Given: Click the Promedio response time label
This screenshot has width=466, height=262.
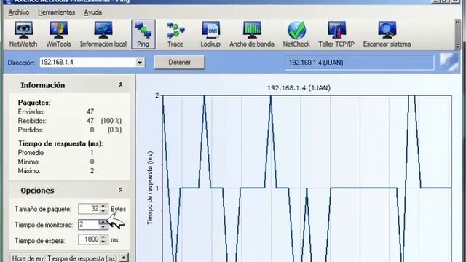Looking at the screenshot, I should [31, 153].
